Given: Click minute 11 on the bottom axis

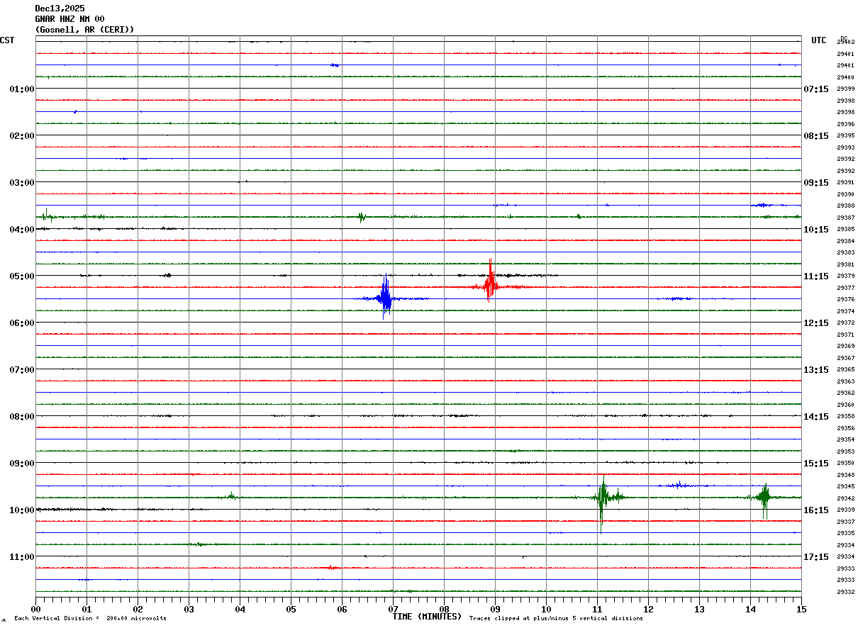Looking at the screenshot, I should (x=597, y=609).
